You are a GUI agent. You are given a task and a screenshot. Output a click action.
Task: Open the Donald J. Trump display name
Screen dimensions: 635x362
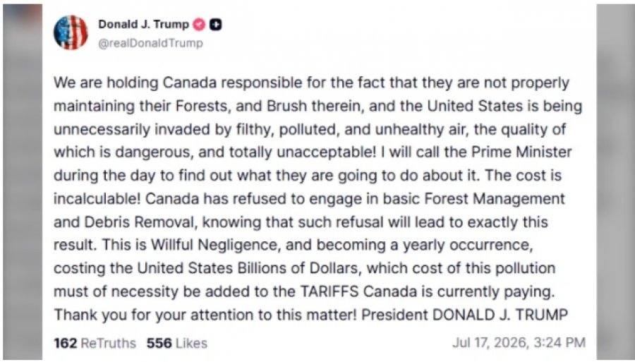[143, 24]
